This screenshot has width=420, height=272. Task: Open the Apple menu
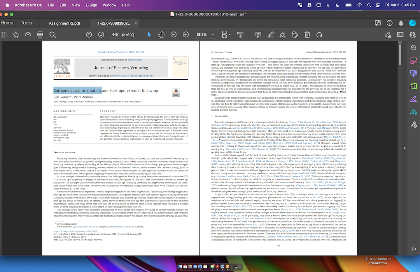click(x=7, y=5)
